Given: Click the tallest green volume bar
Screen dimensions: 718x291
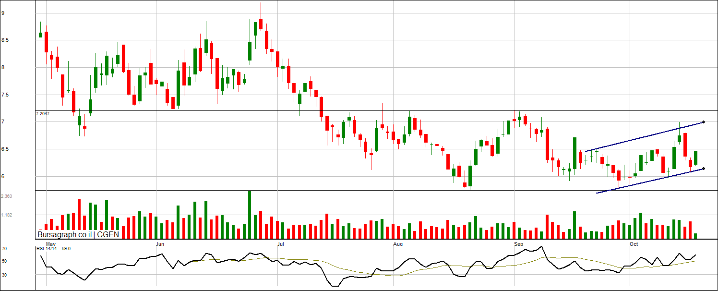Looking at the screenshot, I should (x=250, y=215).
